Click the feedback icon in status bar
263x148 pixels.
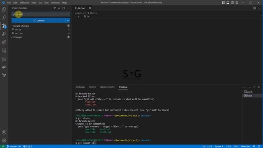(x=254, y=146)
